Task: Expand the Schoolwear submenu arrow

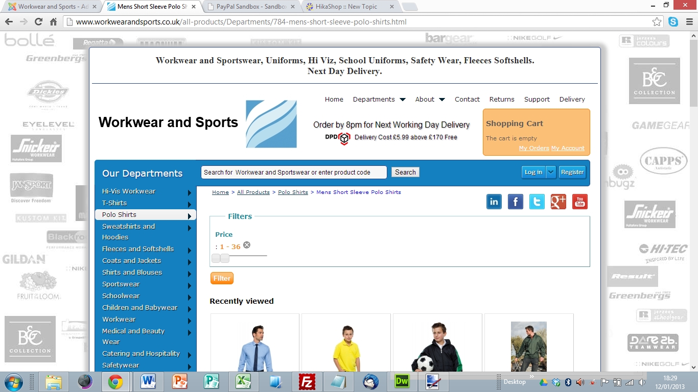Action: pos(190,297)
